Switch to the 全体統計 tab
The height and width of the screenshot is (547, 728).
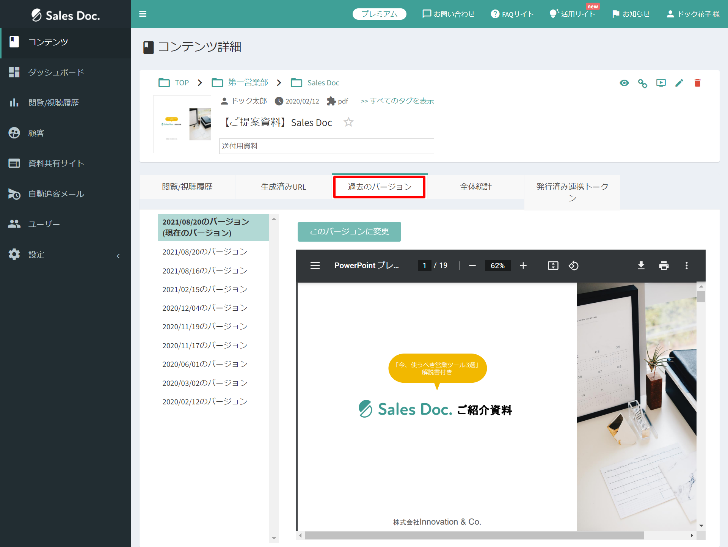(x=475, y=187)
